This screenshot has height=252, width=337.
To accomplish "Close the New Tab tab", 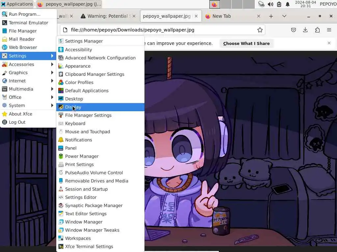I will pyautogui.click(x=259, y=16).
